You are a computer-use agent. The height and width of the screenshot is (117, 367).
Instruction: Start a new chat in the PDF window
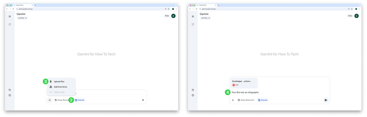(x=193, y=25)
